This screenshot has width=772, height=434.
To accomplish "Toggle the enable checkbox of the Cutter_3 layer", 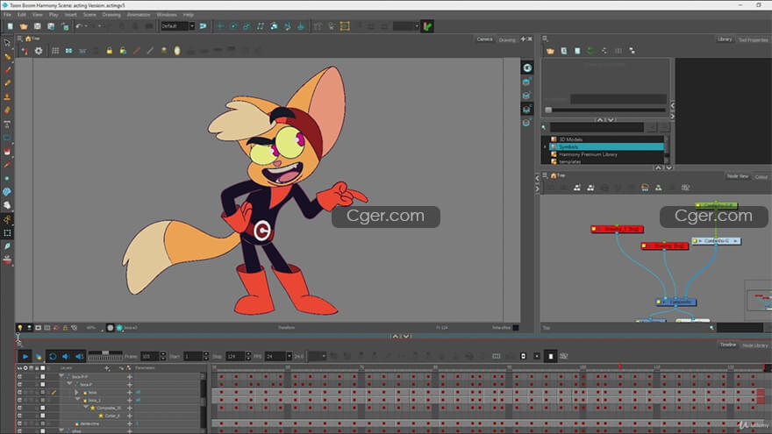I will tap(43, 416).
